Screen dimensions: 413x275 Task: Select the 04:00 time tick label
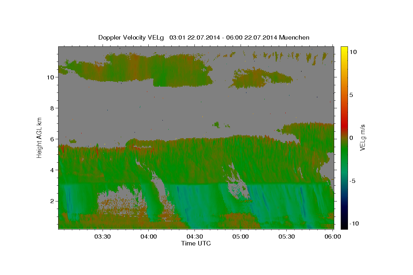148,236
